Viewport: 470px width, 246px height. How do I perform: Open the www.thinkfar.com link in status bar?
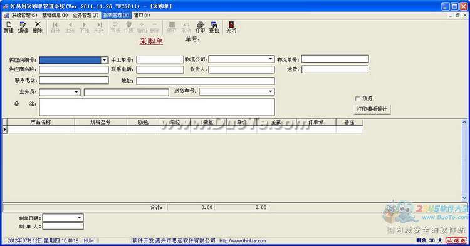pyautogui.click(x=243, y=240)
